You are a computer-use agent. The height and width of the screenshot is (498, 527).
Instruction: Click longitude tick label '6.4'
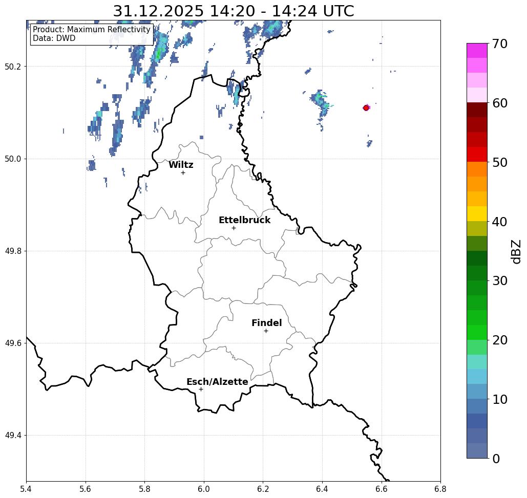tap(322, 489)
